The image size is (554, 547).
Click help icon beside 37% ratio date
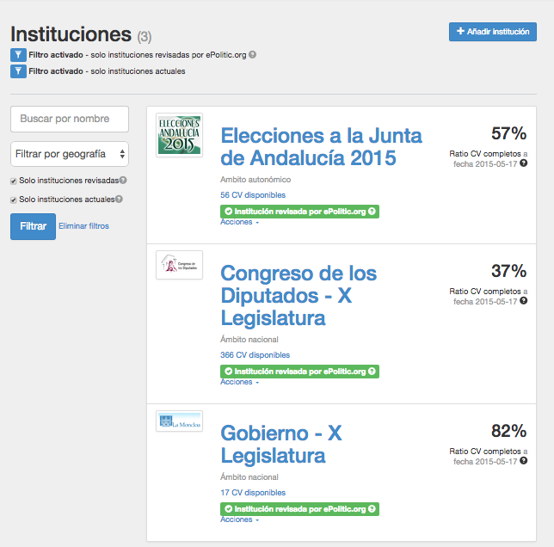pyautogui.click(x=524, y=300)
